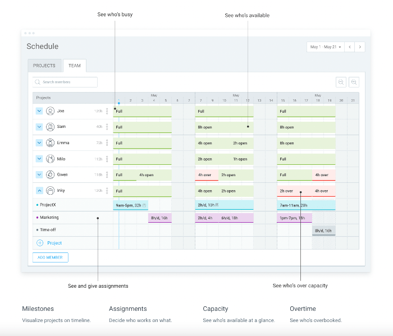The image size is (393, 336).
Task: Select Time off row label
Action: (x=48, y=229)
